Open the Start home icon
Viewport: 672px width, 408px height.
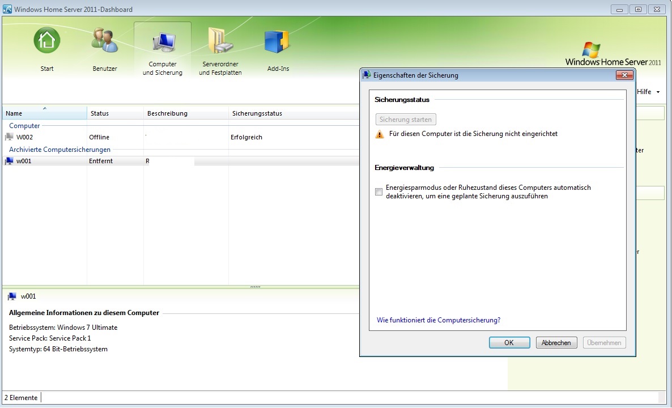pyautogui.click(x=46, y=40)
